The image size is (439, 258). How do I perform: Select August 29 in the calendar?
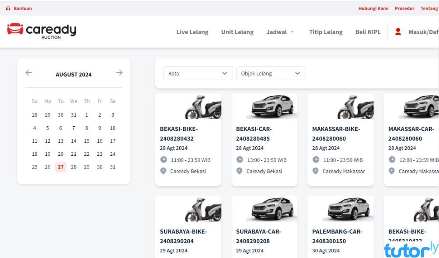tap(87, 167)
